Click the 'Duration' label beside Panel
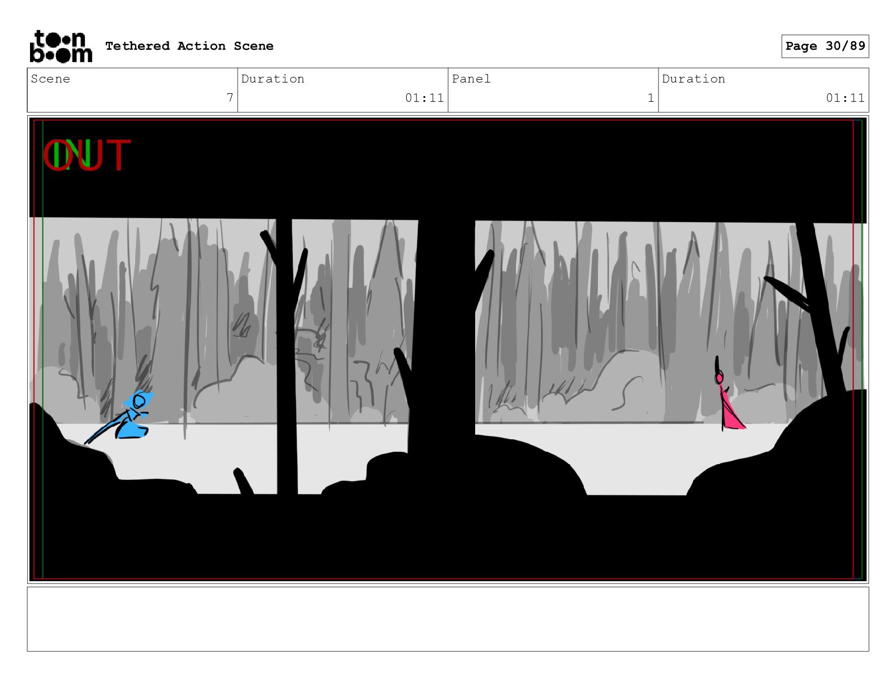The height and width of the screenshot is (692, 896). pos(693,79)
